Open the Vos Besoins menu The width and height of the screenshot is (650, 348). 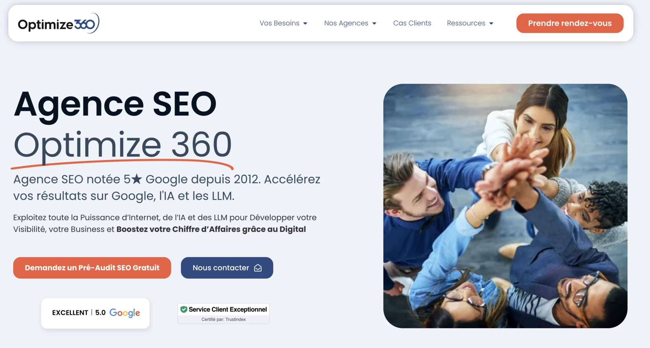tap(283, 23)
